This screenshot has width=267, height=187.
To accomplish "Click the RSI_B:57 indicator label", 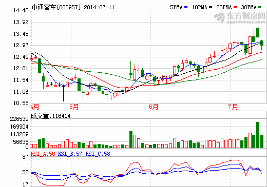I will pos(70,154).
